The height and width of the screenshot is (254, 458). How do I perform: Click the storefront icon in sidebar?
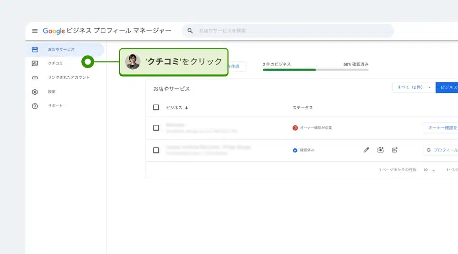35,50
